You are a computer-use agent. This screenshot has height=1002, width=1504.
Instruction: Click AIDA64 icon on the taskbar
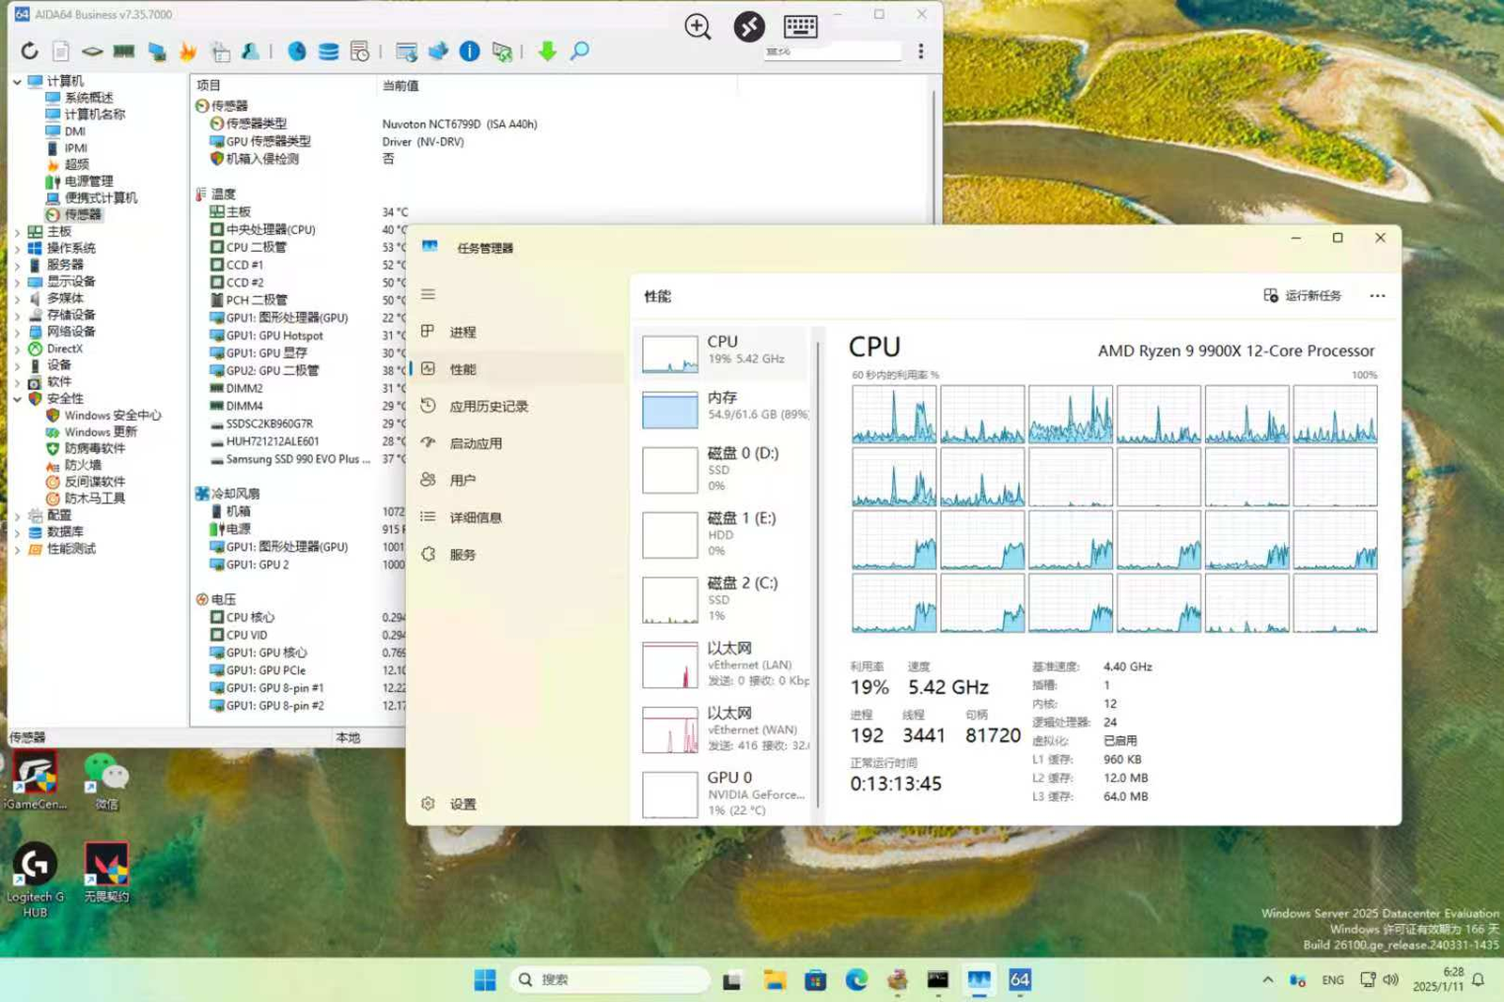tap(1020, 980)
